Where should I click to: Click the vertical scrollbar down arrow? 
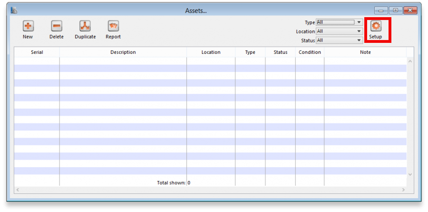click(x=410, y=174)
